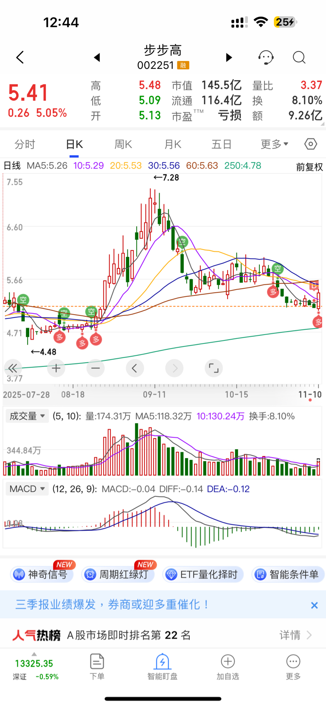Switch to the 五日 tab
The image size is (326, 707).
click(x=222, y=144)
